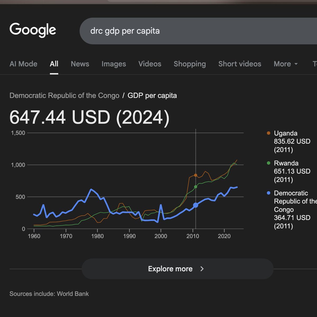The image size is (317, 317).
Task: Click the Uganda legend entry
Action: point(289,141)
